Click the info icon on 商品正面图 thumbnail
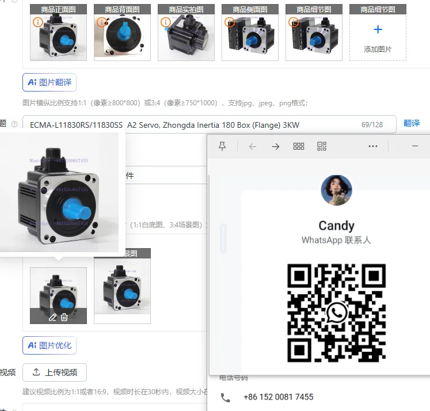 coord(37,22)
